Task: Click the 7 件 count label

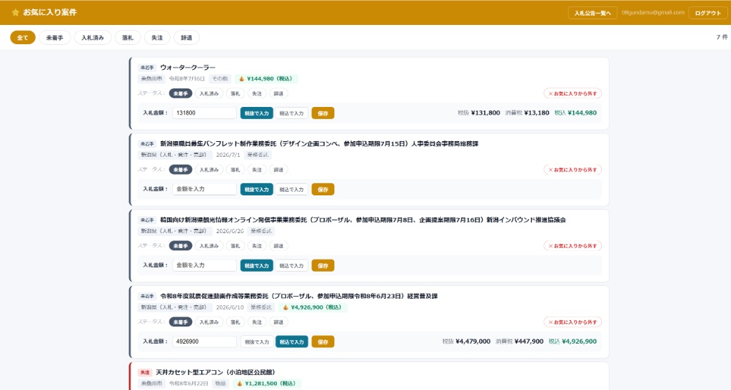Action: click(722, 37)
